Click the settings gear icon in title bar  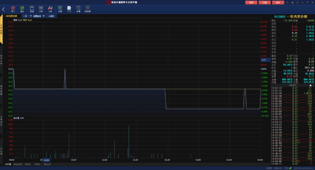[x=288, y=2]
